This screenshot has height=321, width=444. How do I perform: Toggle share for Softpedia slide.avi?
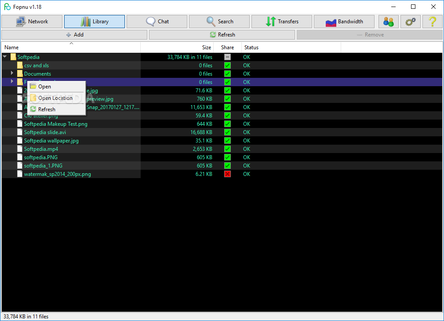click(227, 132)
